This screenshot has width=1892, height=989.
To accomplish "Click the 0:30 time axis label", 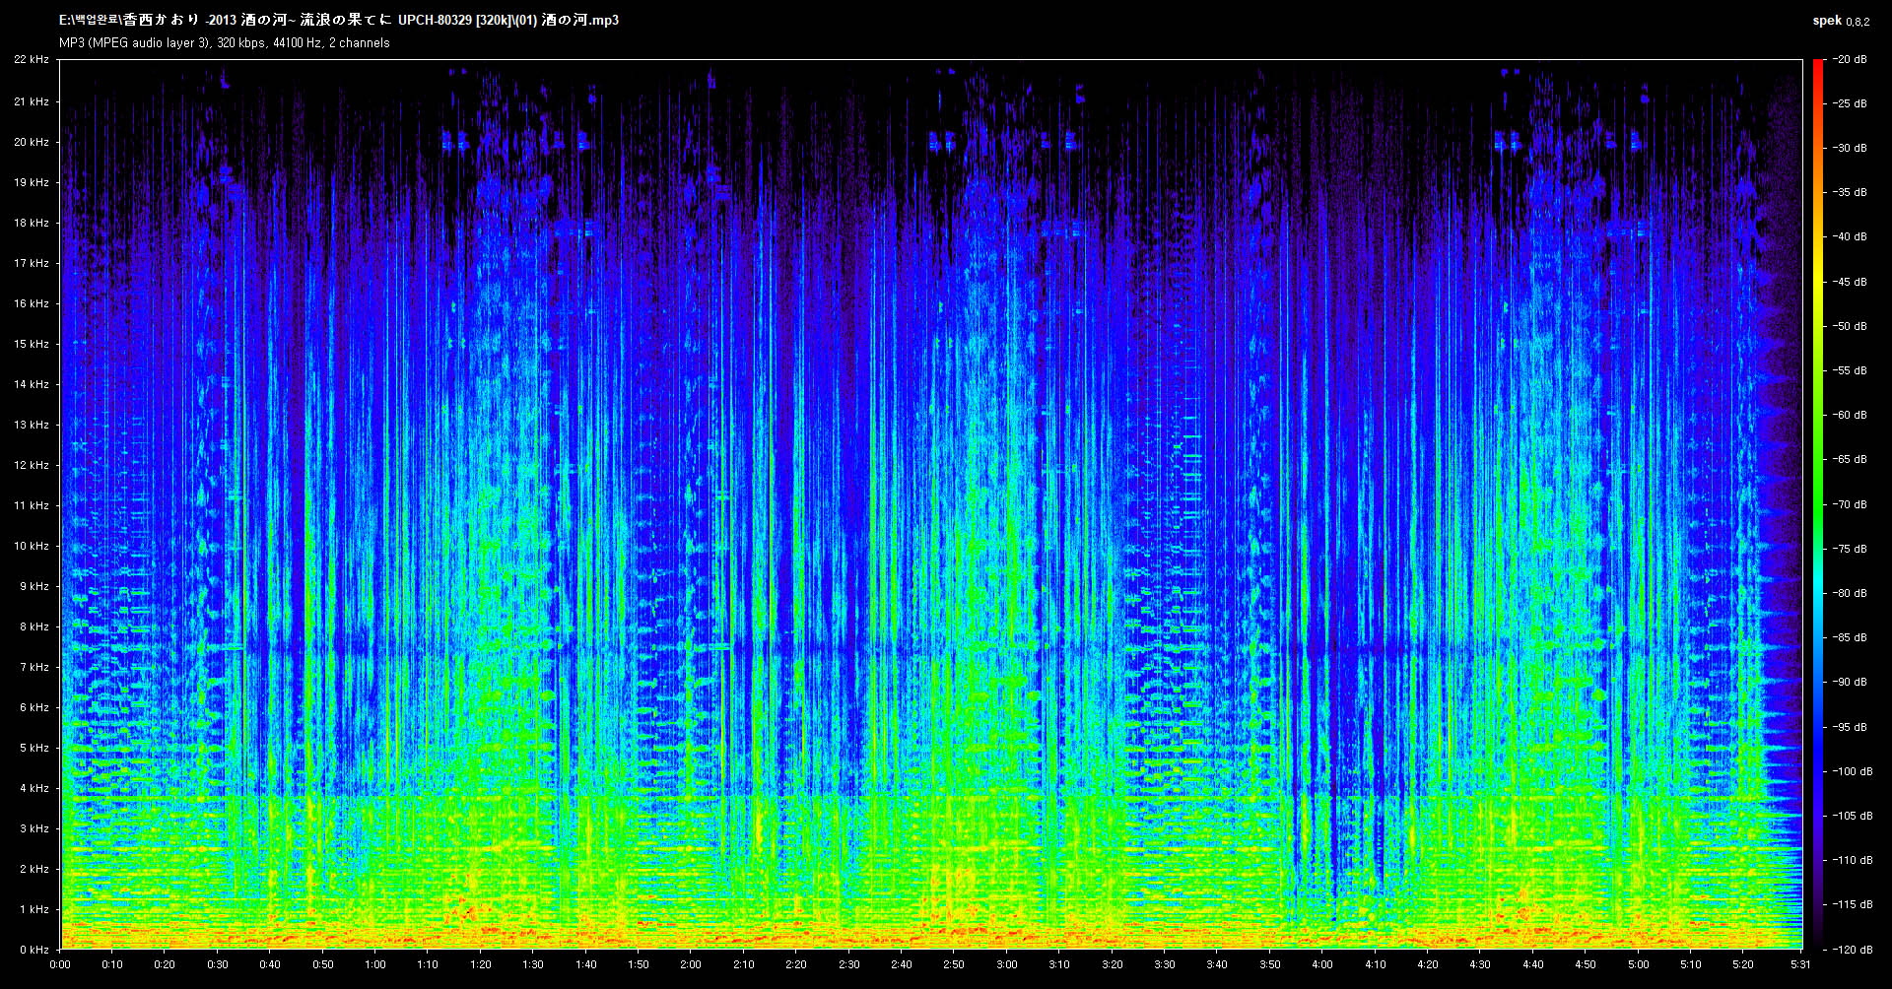I will pos(218,964).
